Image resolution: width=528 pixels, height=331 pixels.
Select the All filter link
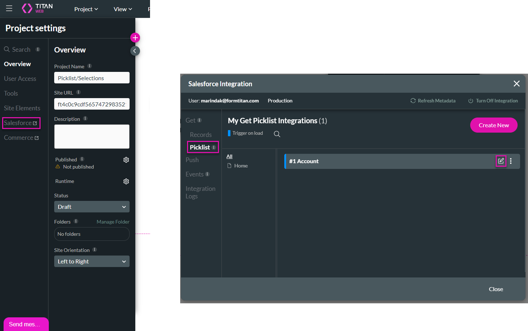229,156
